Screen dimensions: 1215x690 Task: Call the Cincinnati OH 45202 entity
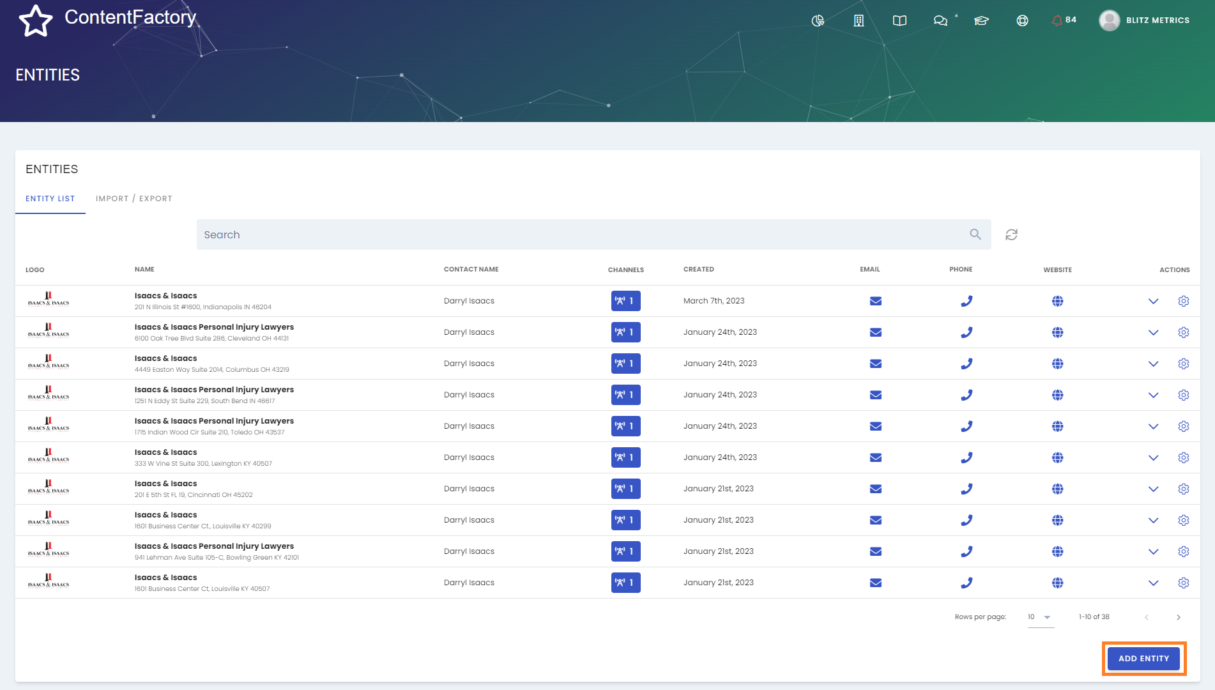(967, 489)
